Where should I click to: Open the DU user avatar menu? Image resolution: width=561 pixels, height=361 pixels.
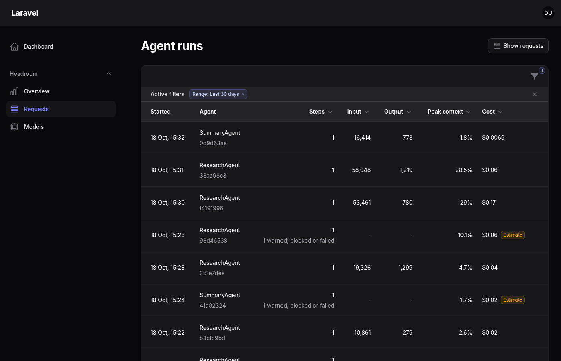tap(548, 13)
